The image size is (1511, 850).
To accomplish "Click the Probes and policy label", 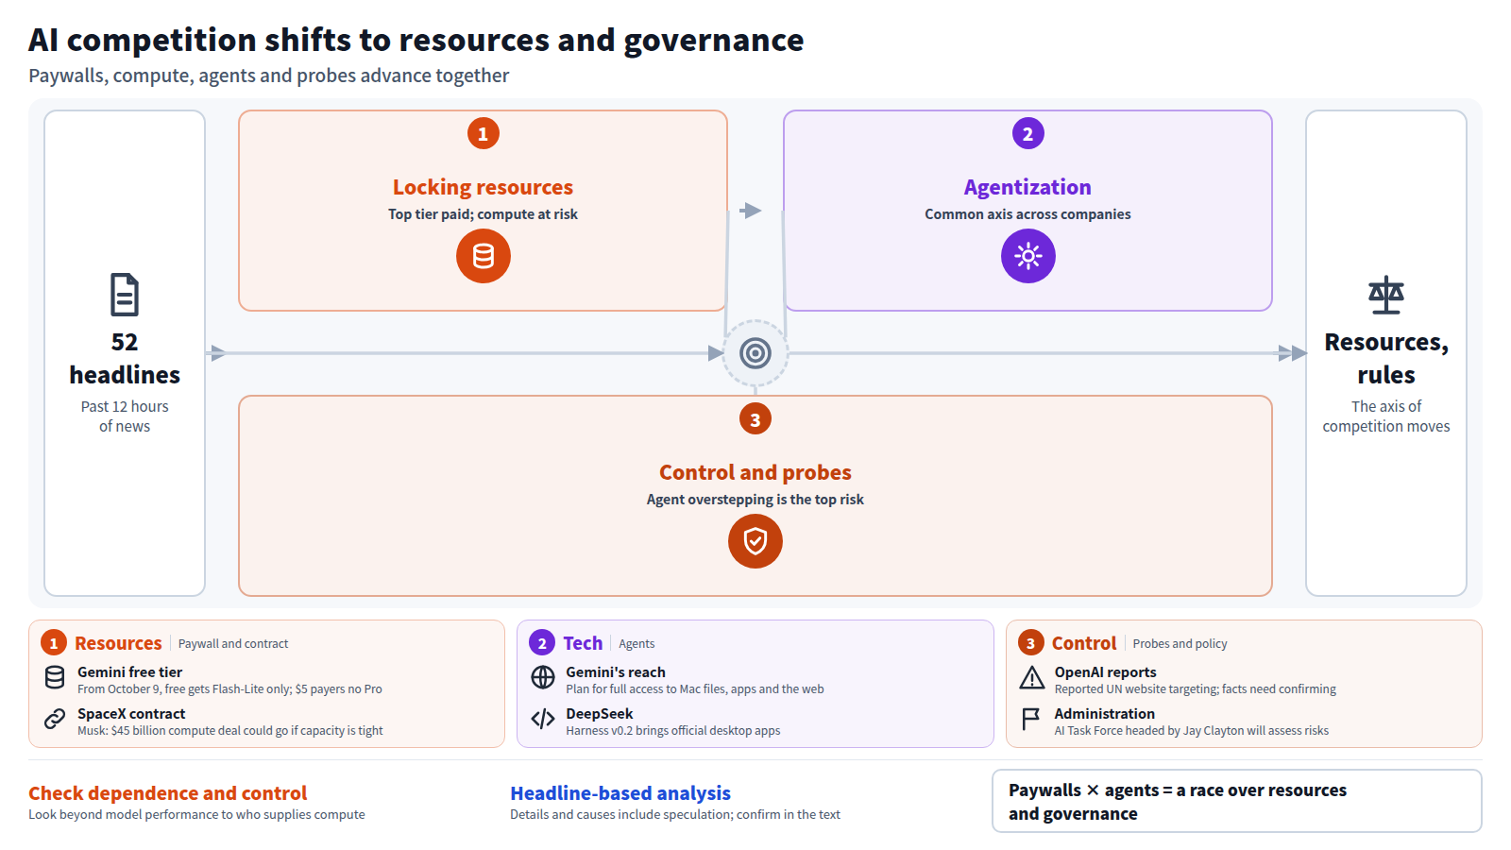I will pyautogui.click(x=1180, y=644).
